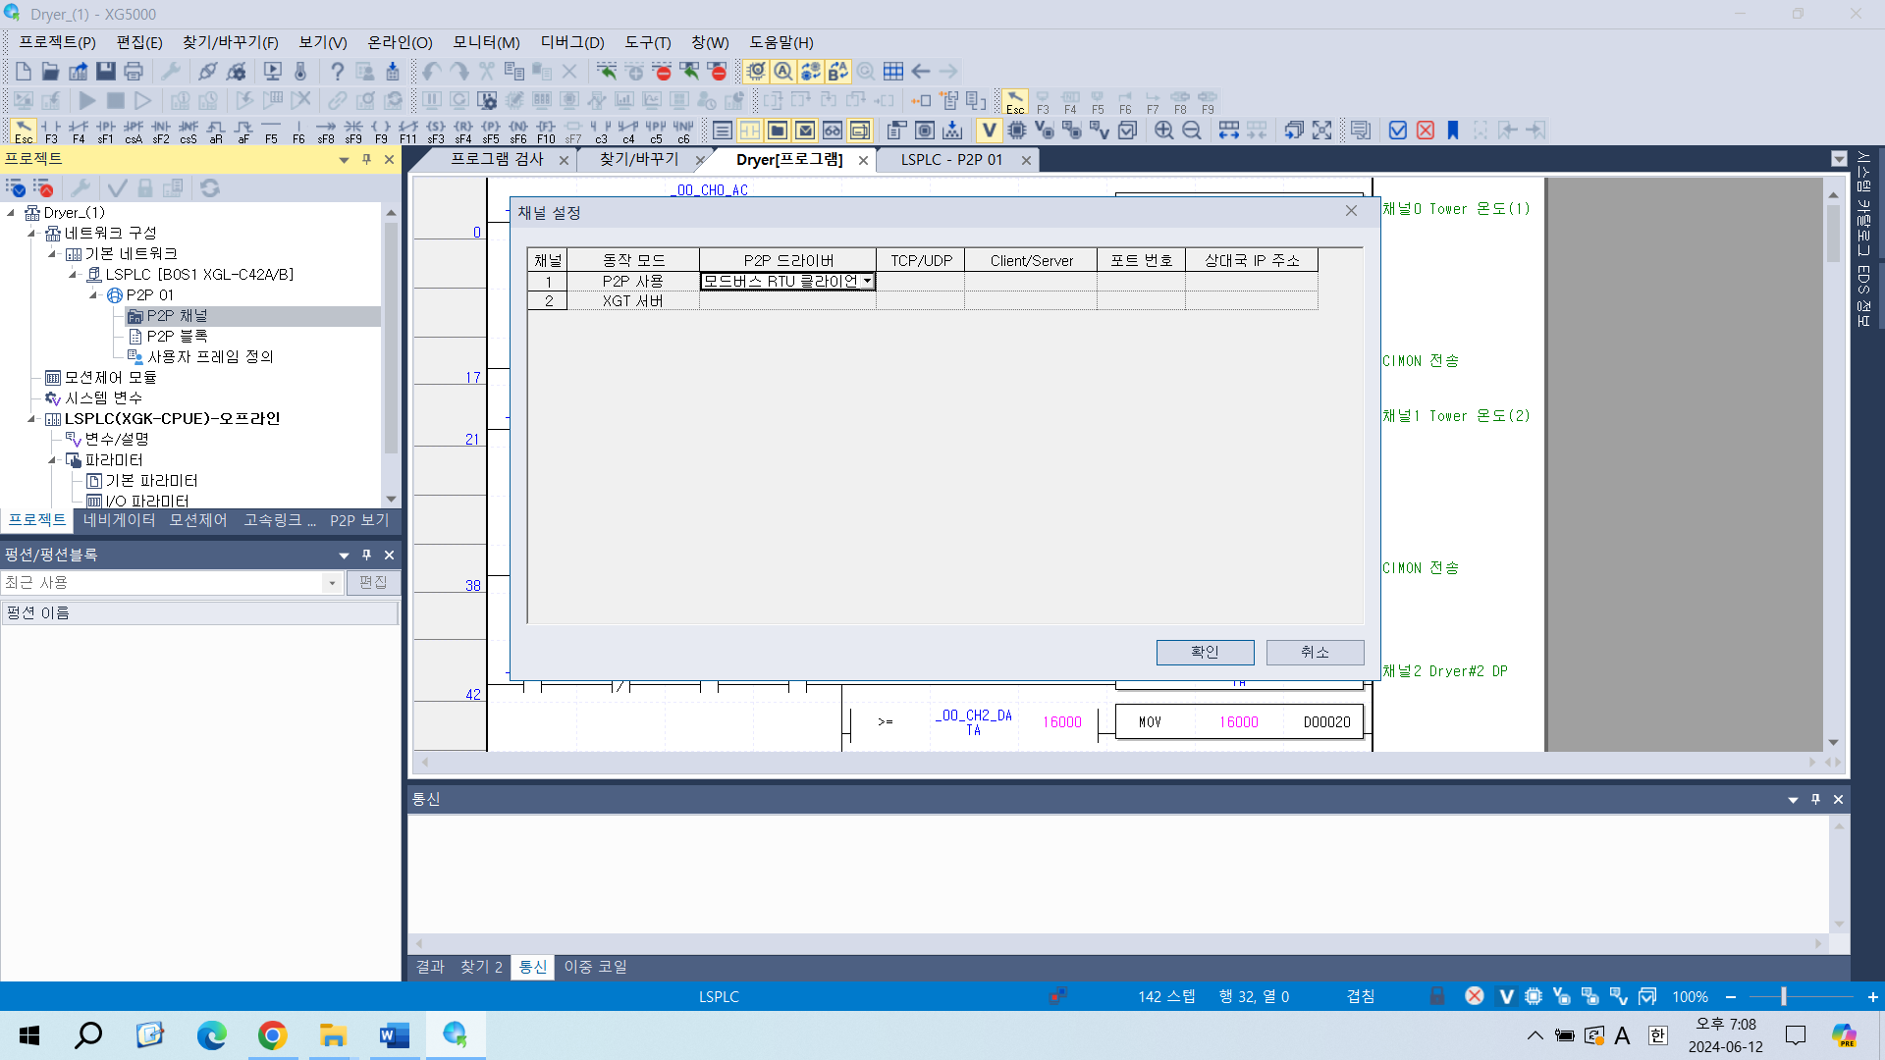Select the normally open contact tool F3
Viewport: 1885px width, 1060px height.
[51, 131]
